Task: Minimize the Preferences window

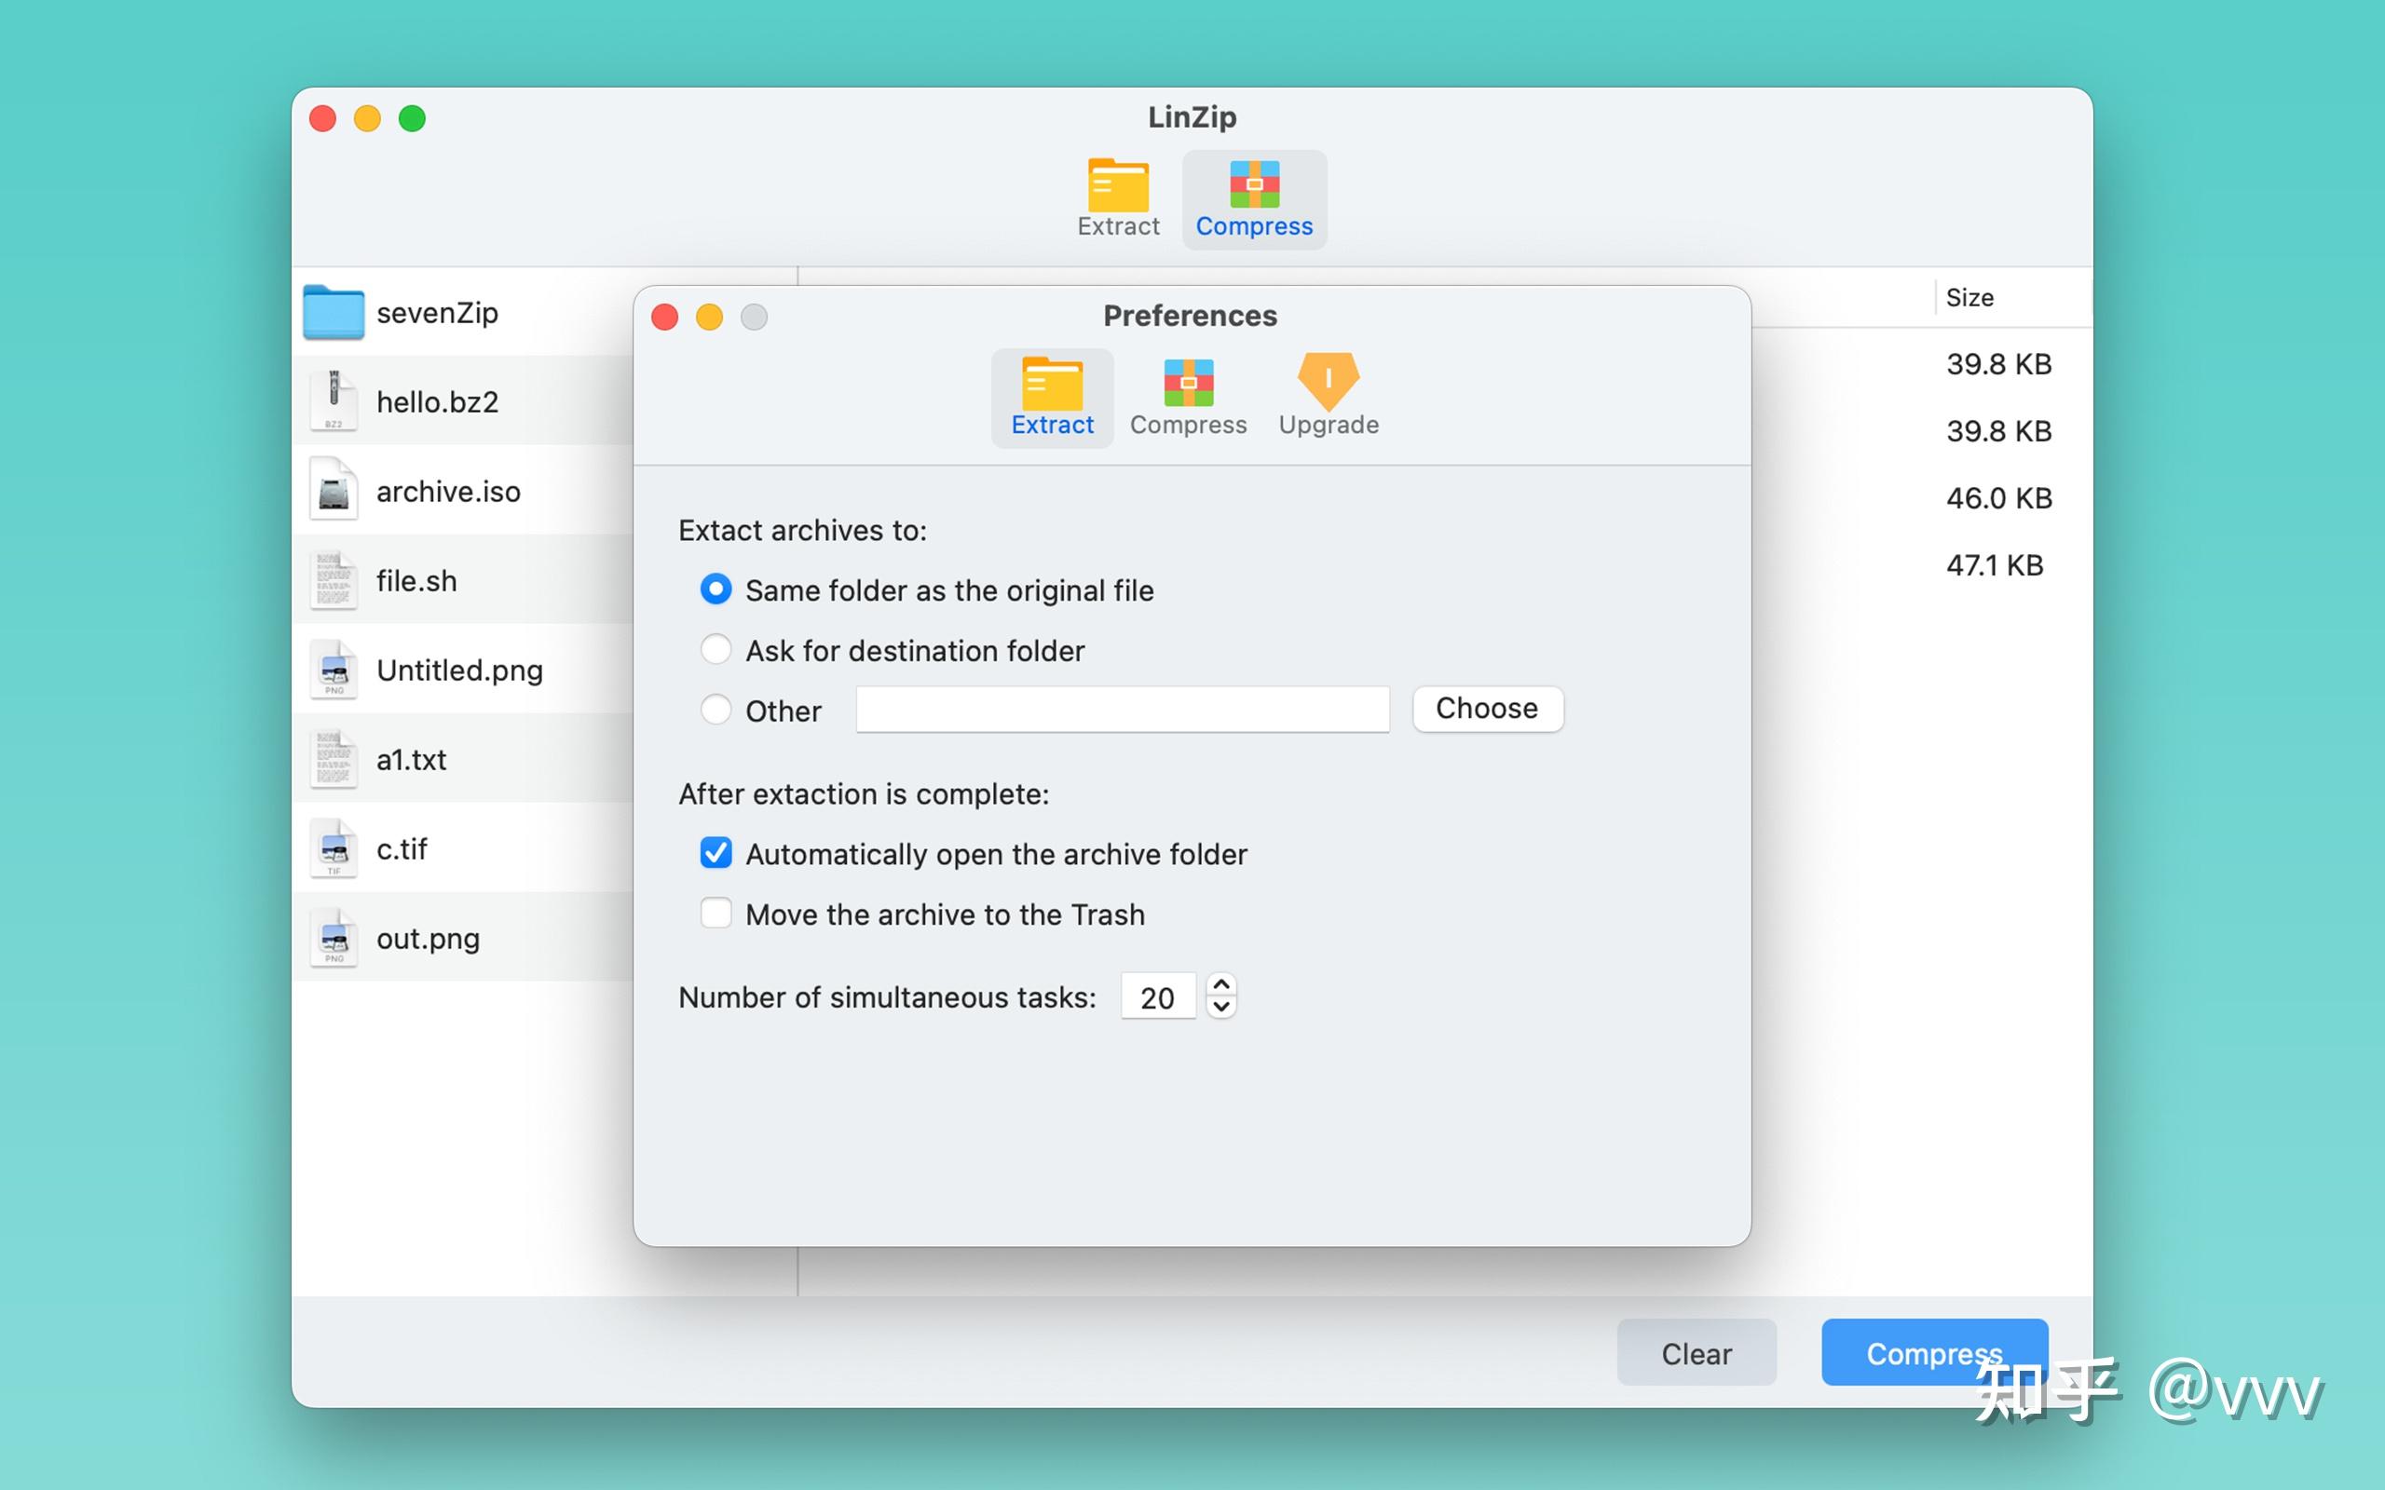Action: pyautogui.click(x=710, y=317)
